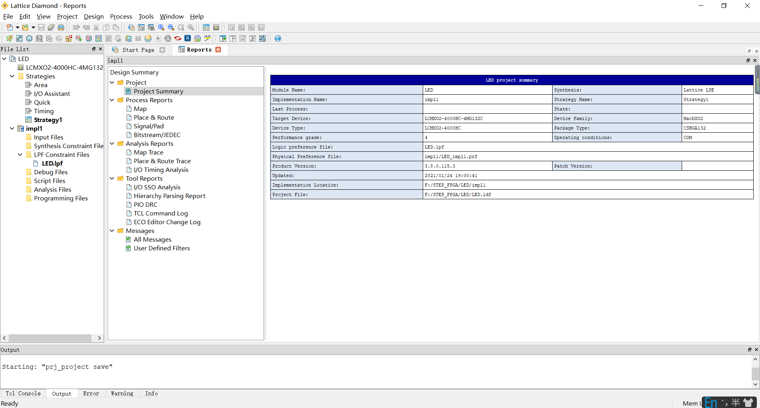Viewport: 760px width, 408px height.
Task: Collapse the Project folder in Design Summary
Action: (x=112, y=82)
